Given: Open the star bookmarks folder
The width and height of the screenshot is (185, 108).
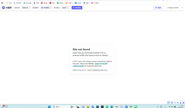Looking at the screenshot, I should click(x=9, y=3).
